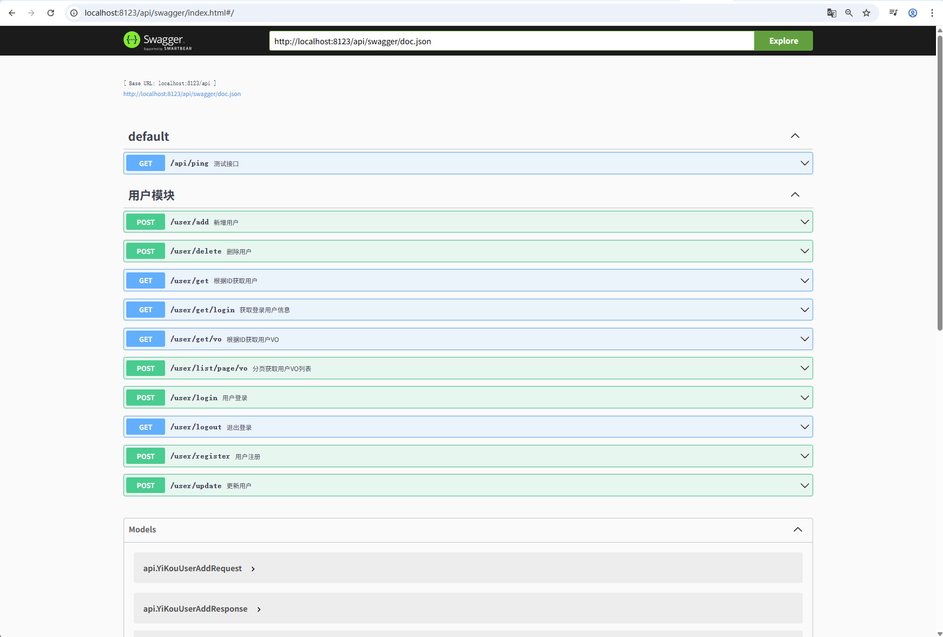Expand the /user/login row arrow

804,398
